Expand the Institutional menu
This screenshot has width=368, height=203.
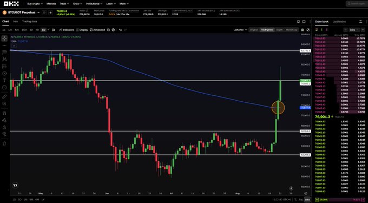point(94,4)
